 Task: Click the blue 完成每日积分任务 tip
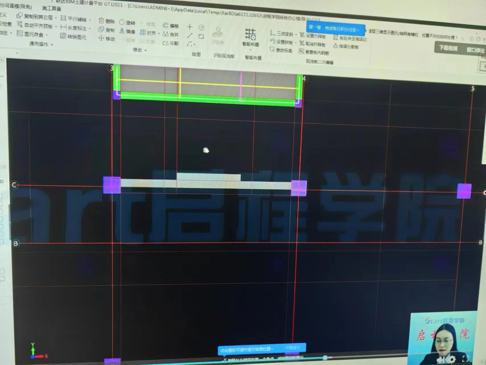(x=336, y=29)
